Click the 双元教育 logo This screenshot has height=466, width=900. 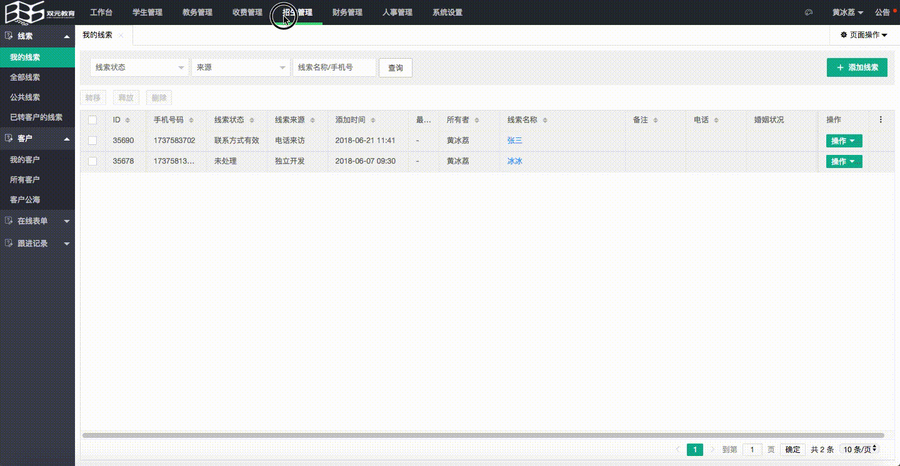(40, 12)
